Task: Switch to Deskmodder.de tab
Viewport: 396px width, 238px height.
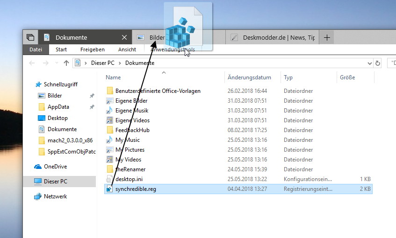Action: pos(272,37)
